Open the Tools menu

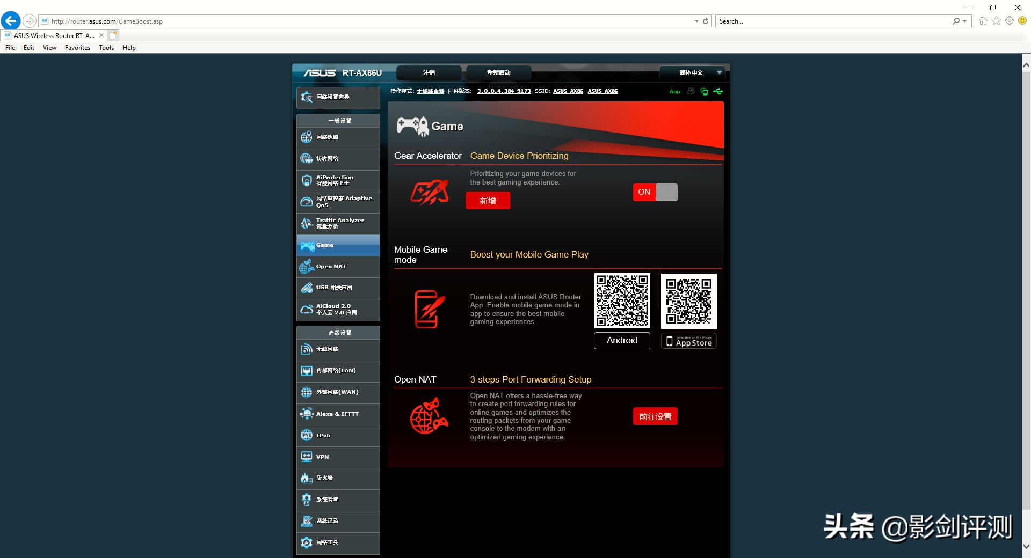pyautogui.click(x=106, y=48)
